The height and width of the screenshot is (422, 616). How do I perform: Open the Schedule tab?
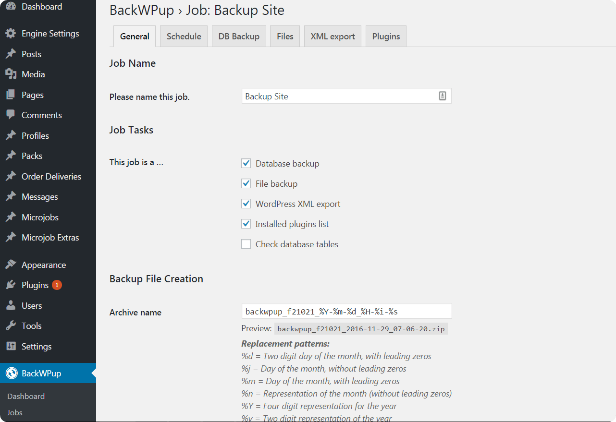tap(184, 36)
